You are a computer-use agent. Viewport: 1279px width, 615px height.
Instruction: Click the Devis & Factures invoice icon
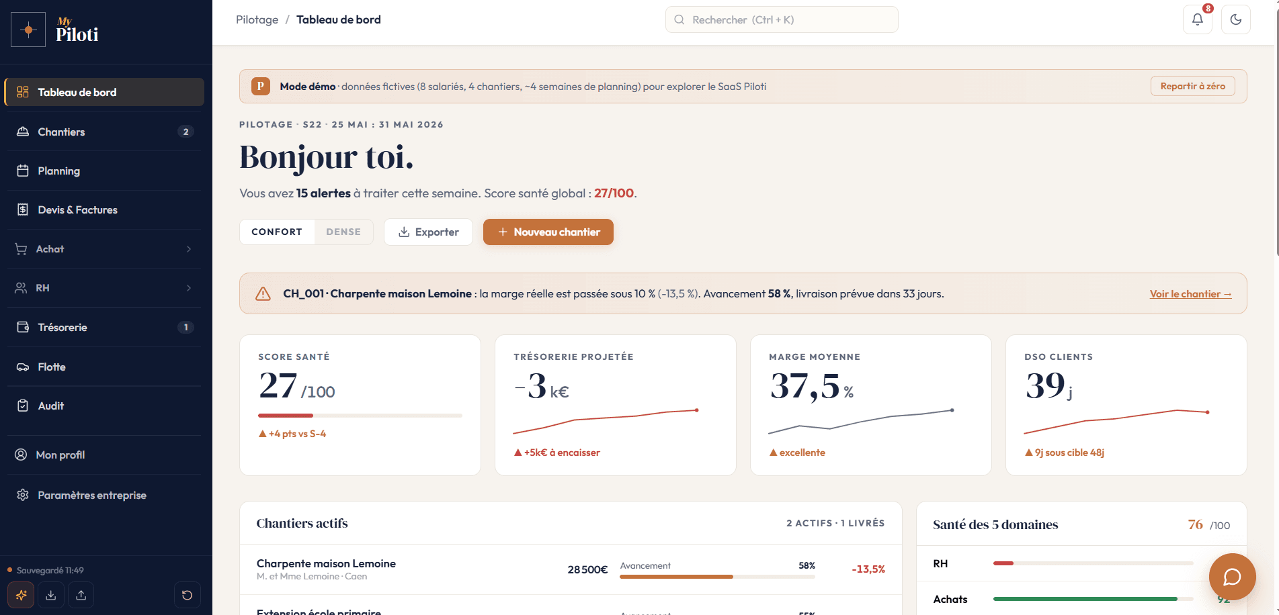coord(23,209)
